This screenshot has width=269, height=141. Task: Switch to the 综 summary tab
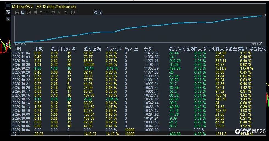[x=17, y=12]
